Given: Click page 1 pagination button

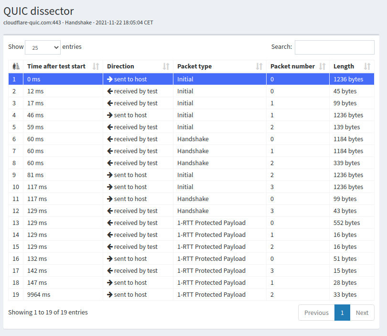Looking at the screenshot, I should click(x=342, y=313).
